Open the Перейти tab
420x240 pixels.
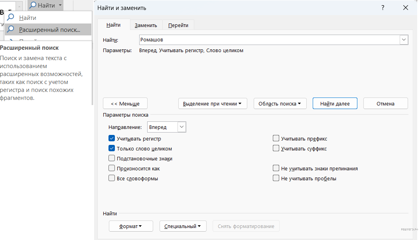click(178, 25)
